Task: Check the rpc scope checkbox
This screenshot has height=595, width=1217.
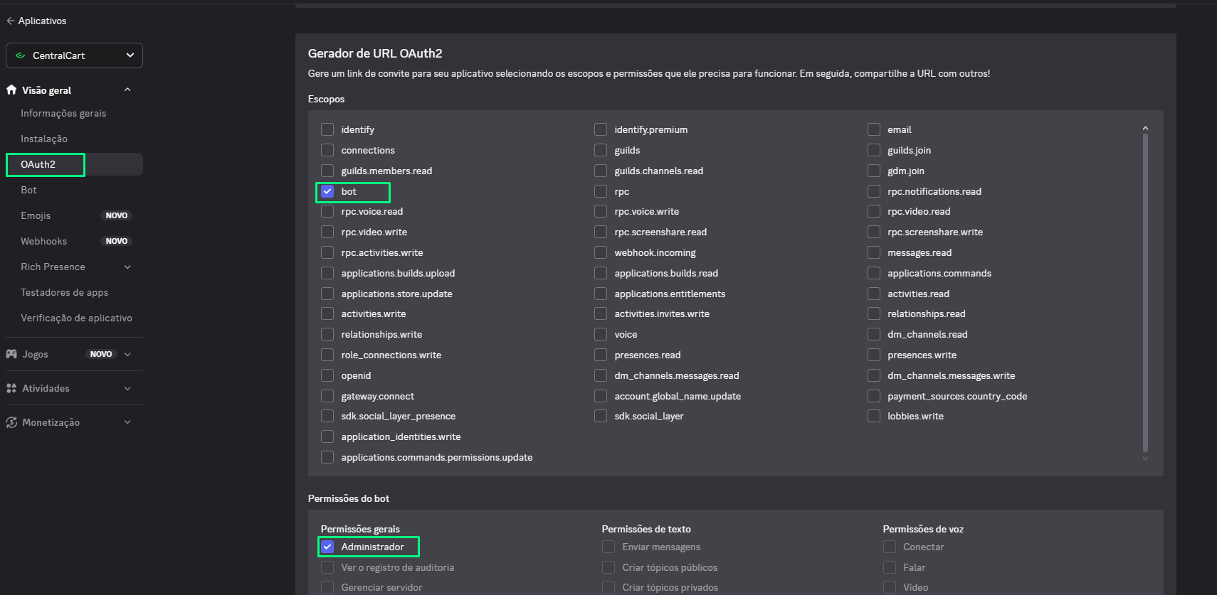Action: [x=601, y=191]
